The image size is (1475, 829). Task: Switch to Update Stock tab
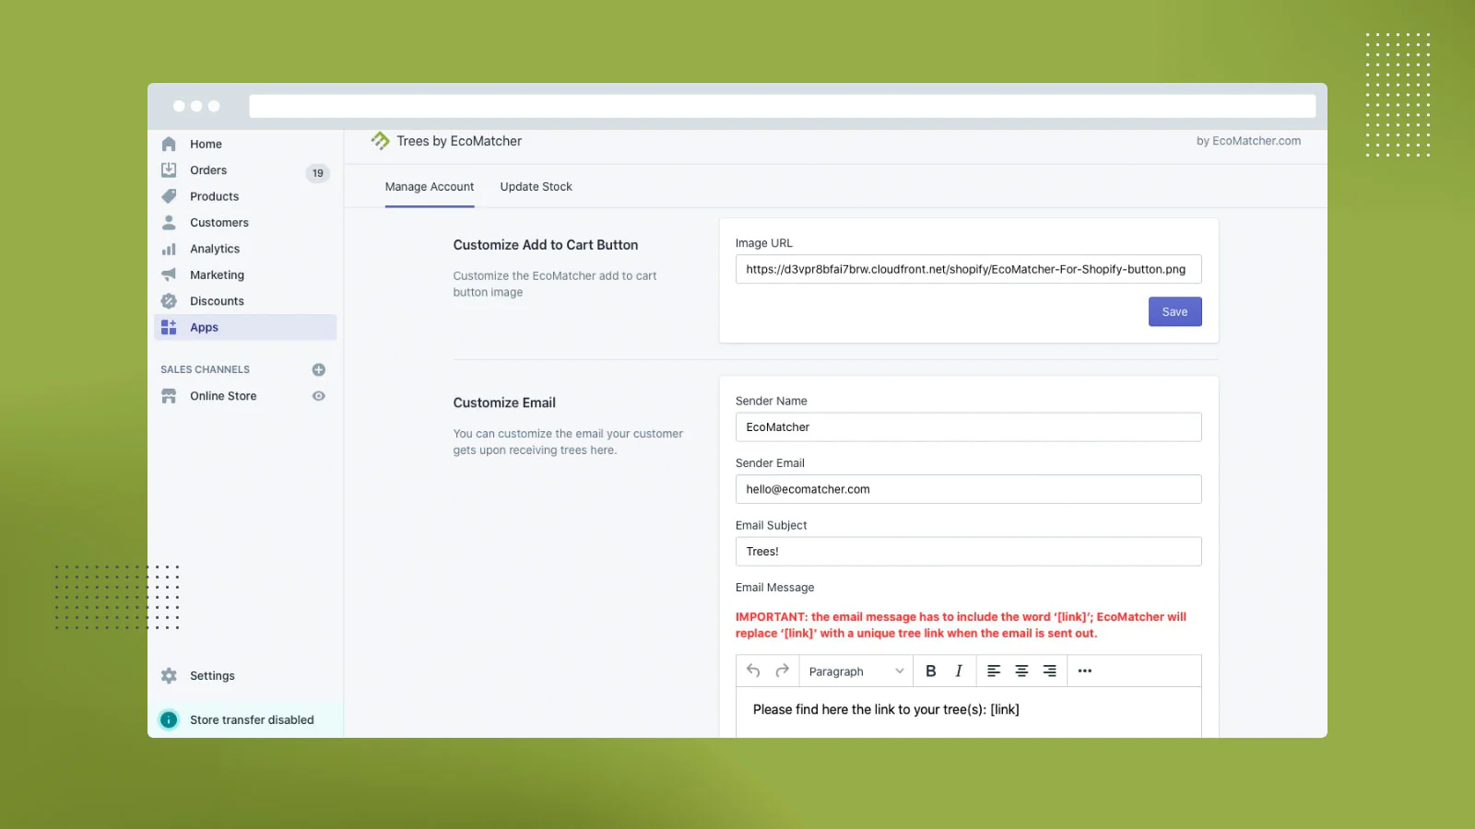point(537,187)
